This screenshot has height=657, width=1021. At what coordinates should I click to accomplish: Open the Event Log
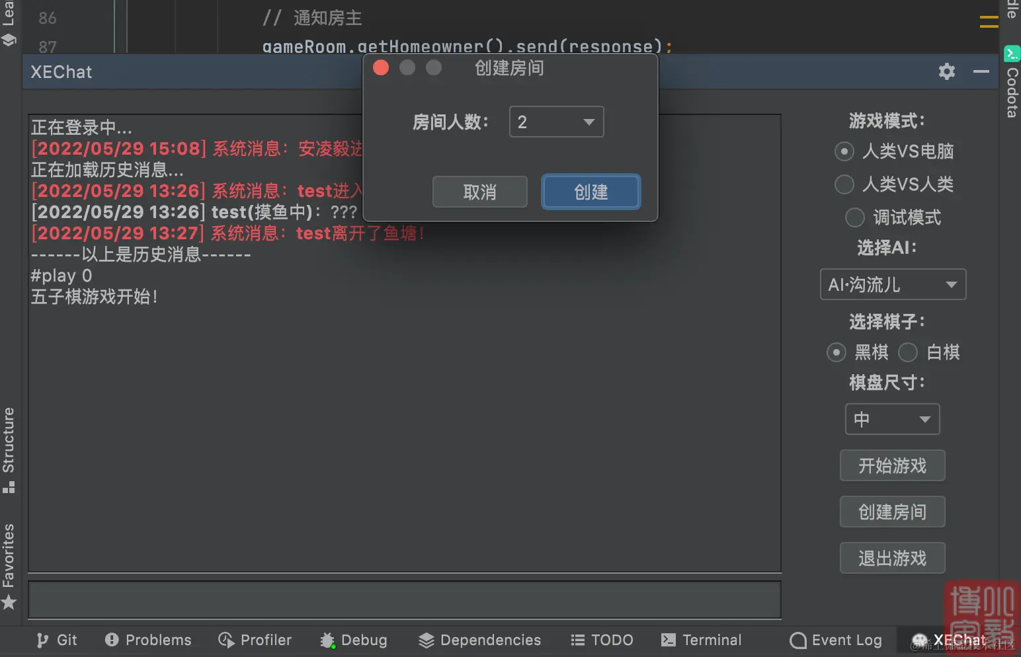tap(836, 640)
